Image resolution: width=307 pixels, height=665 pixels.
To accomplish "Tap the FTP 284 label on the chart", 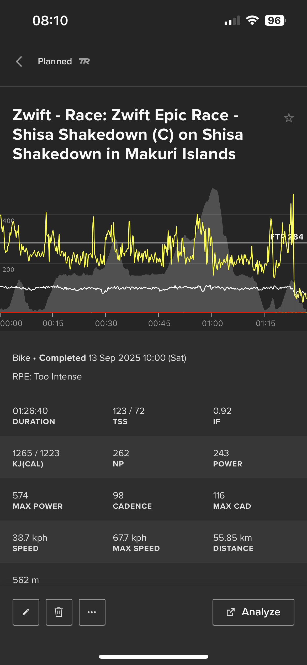I will coord(287,237).
